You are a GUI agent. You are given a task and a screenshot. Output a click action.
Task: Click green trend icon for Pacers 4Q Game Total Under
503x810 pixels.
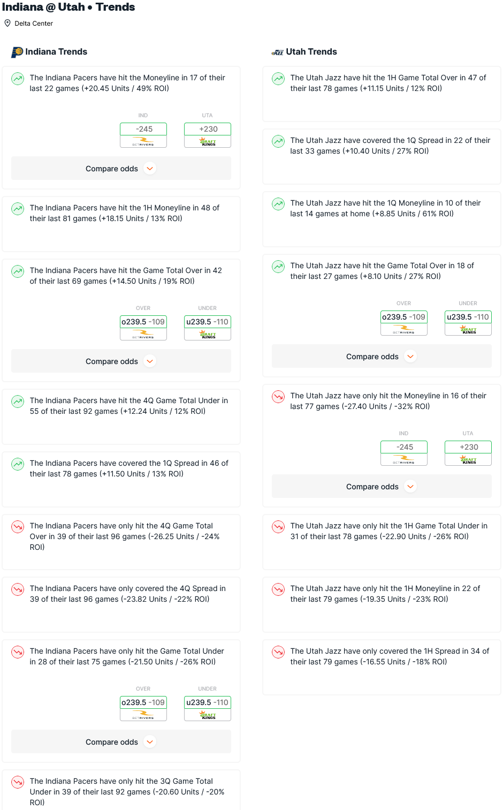[x=18, y=402]
